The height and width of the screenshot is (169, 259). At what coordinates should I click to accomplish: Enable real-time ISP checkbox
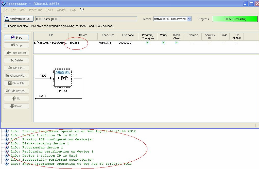point(5,26)
